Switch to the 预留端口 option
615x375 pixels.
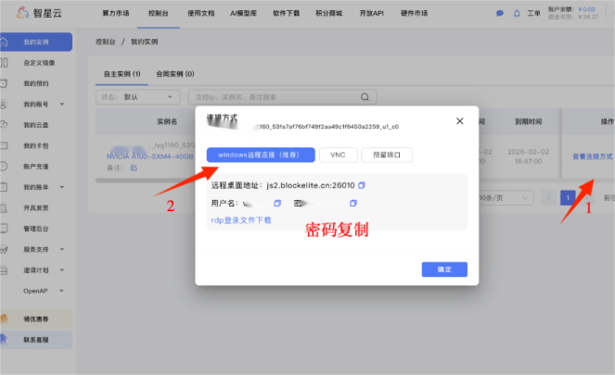tap(387, 155)
